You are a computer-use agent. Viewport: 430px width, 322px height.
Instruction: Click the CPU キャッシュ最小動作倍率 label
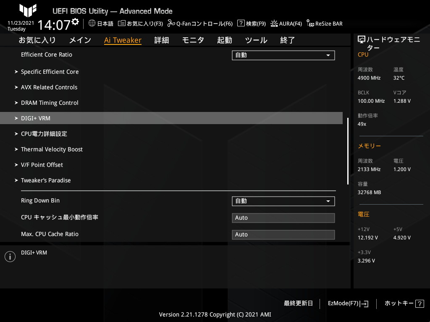tap(60, 218)
